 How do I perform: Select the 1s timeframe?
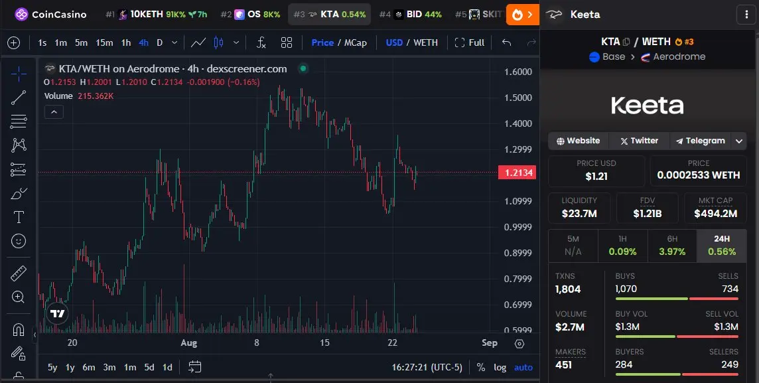[x=42, y=42]
